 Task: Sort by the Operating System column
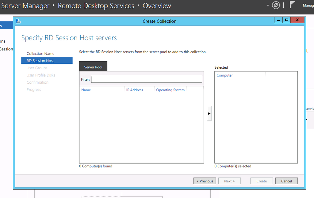coord(170,90)
